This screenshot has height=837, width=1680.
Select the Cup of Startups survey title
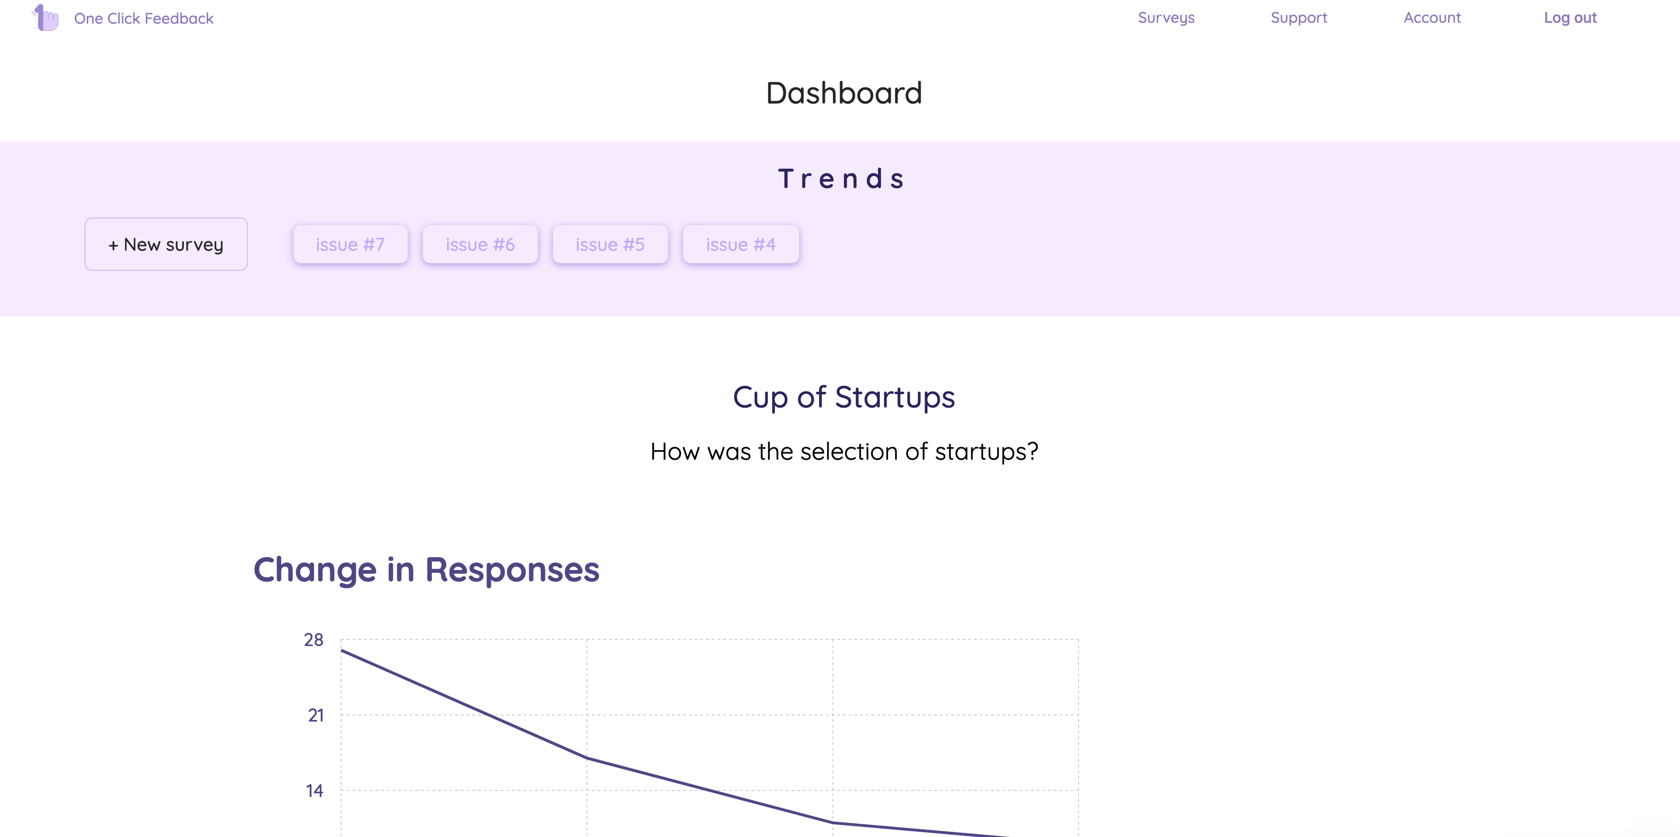843,397
